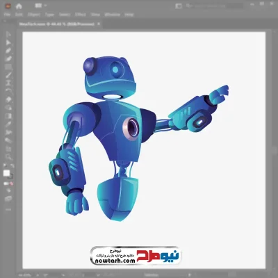The image size is (278, 278).
Task: Choose the Rectangle tool
Action: [8, 67]
